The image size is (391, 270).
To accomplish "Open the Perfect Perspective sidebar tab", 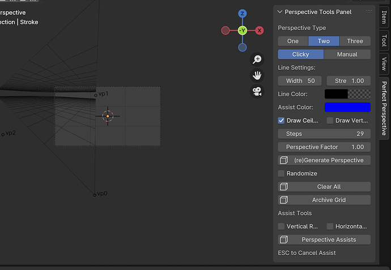I will point(384,108).
